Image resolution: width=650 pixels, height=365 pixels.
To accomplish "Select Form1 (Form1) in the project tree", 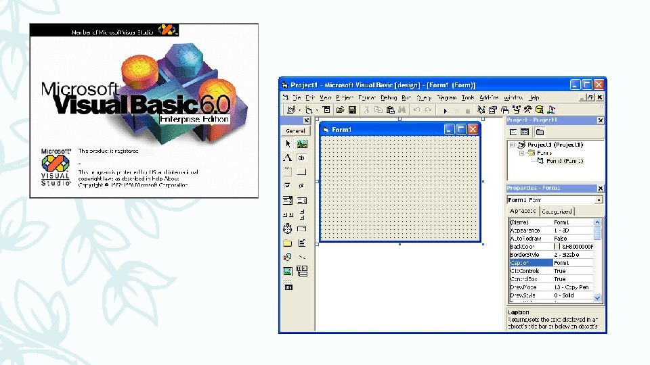I will (565, 161).
